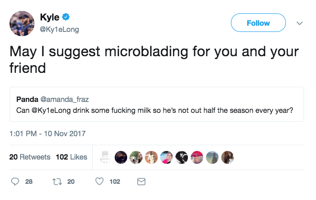
Task: Send tweet via envelope message icon
Action: [141, 181]
